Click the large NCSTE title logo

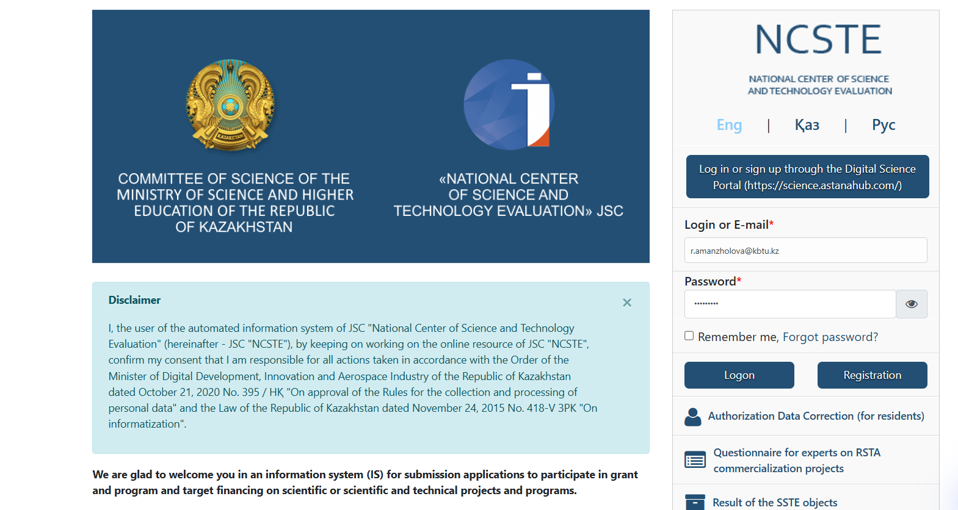pos(818,40)
